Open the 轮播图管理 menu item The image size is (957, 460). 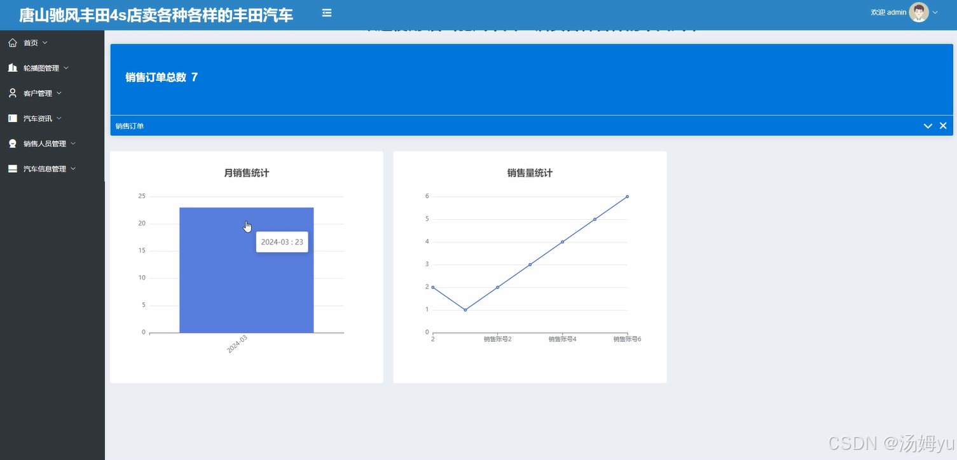click(52, 68)
